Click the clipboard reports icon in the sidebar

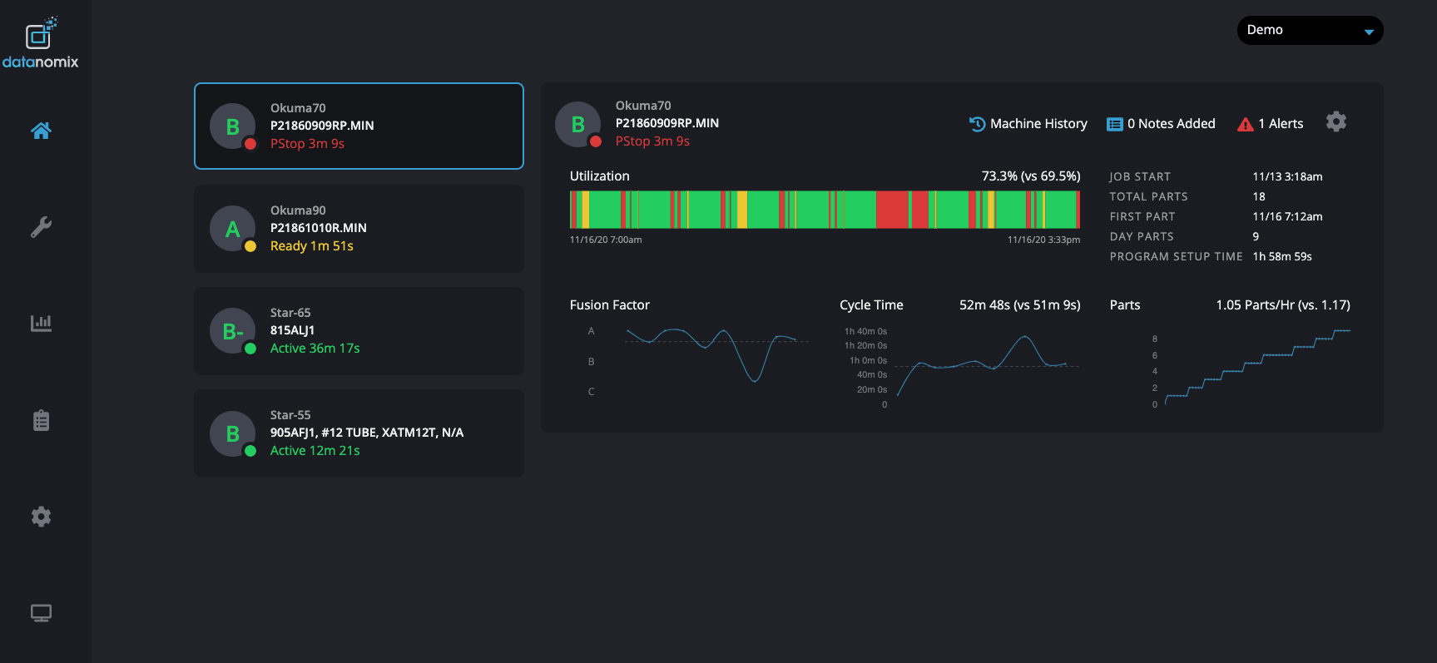coord(41,420)
